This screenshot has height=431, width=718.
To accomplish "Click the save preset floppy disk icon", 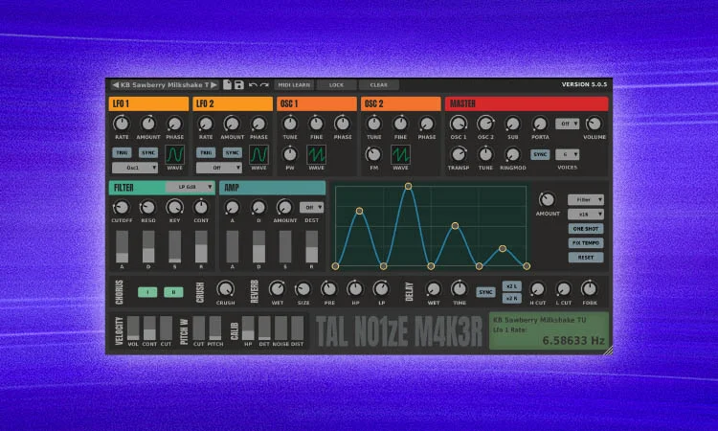I will [239, 85].
